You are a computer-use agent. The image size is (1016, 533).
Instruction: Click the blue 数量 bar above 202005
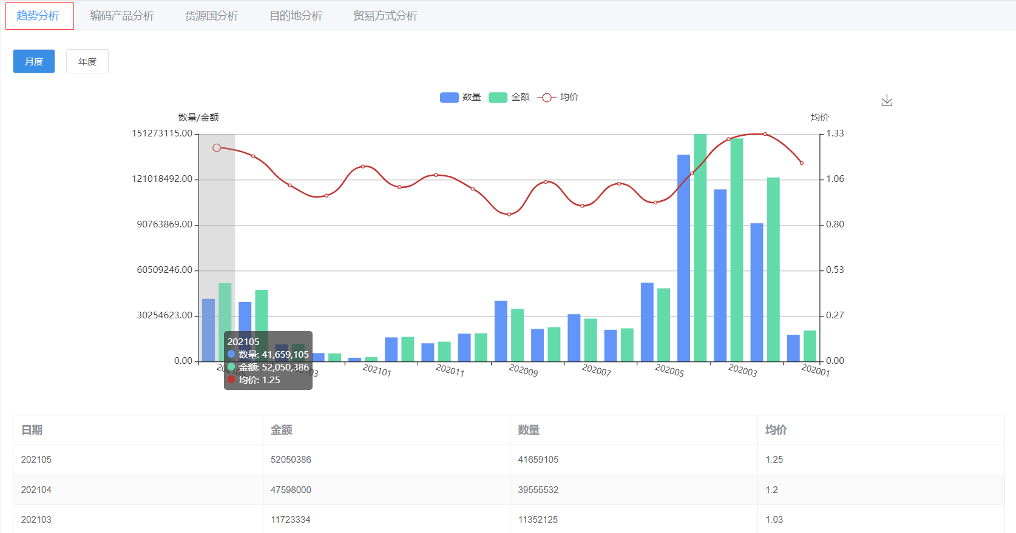point(647,322)
